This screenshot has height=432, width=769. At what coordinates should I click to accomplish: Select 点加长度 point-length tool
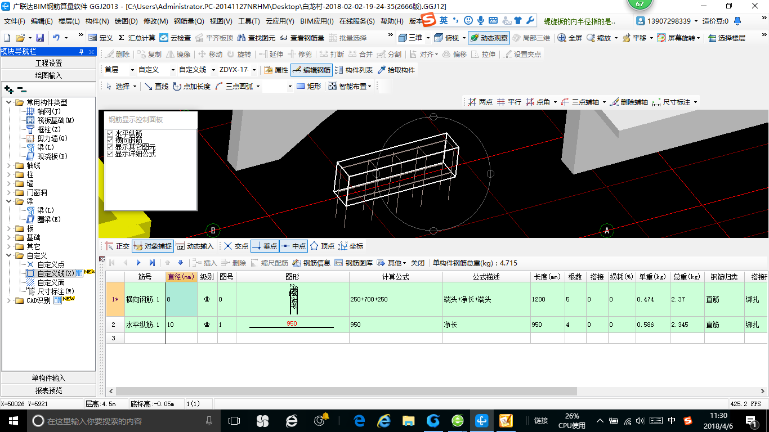192,86
